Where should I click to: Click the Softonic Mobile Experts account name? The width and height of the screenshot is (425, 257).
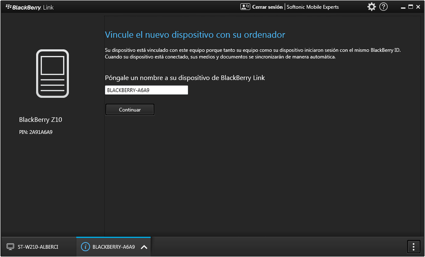[x=312, y=7]
